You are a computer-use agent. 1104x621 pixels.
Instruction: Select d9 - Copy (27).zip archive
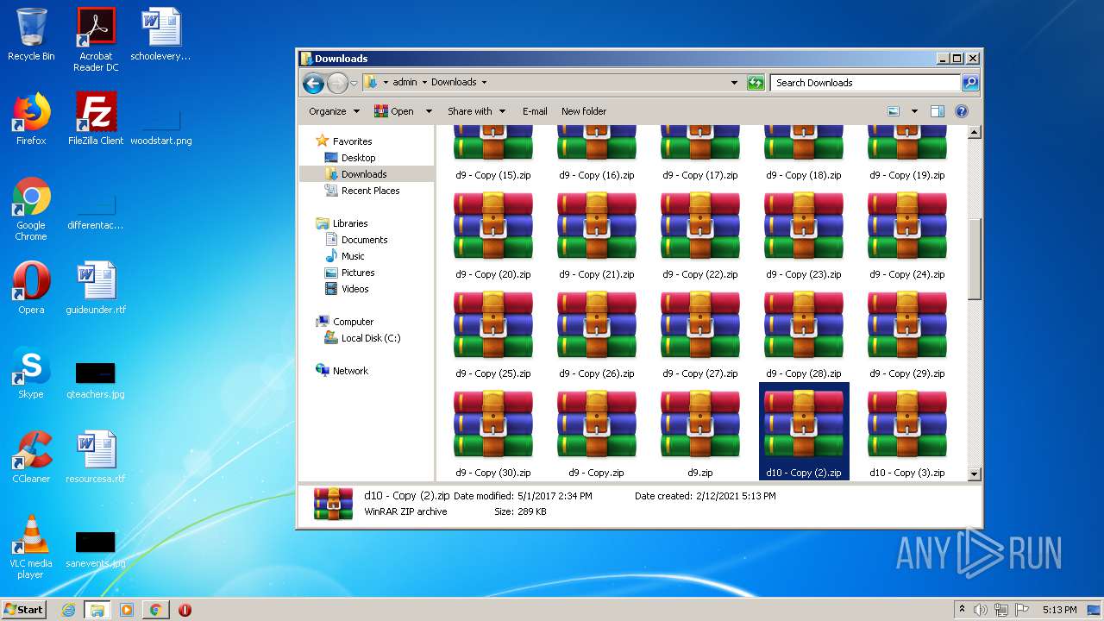click(700, 334)
